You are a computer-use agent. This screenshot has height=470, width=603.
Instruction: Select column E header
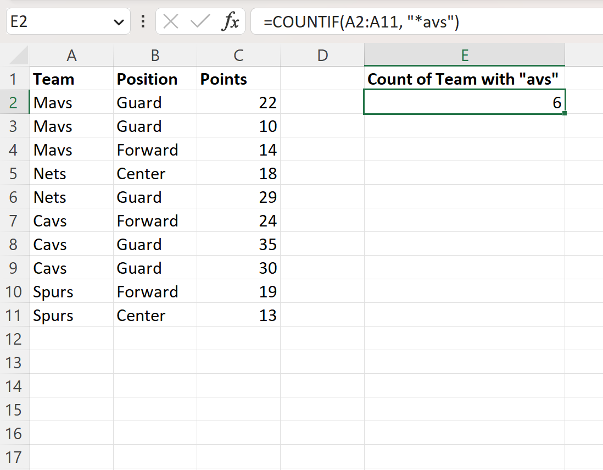tap(465, 55)
